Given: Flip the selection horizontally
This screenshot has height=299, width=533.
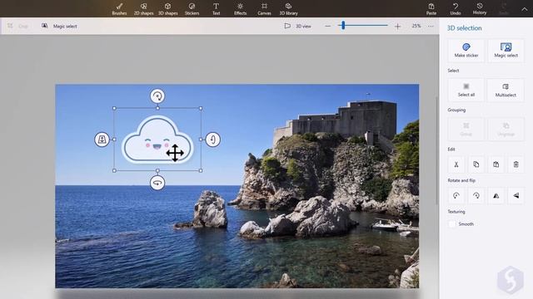Looking at the screenshot, I should click(496, 196).
